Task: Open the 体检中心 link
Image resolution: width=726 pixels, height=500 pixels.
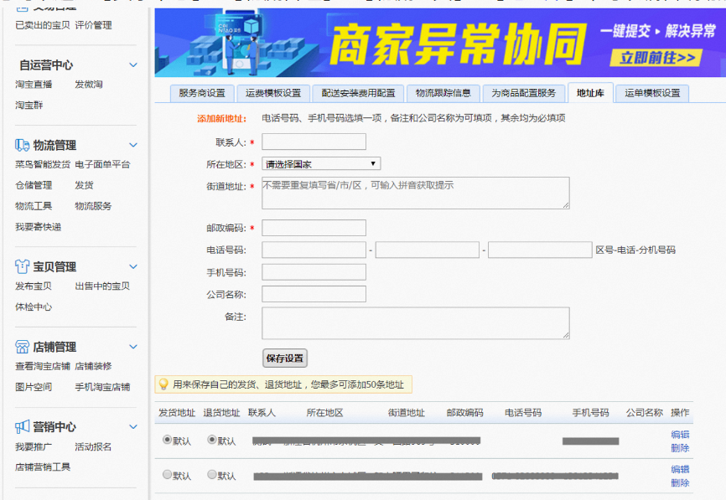Action: [x=34, y=307]
